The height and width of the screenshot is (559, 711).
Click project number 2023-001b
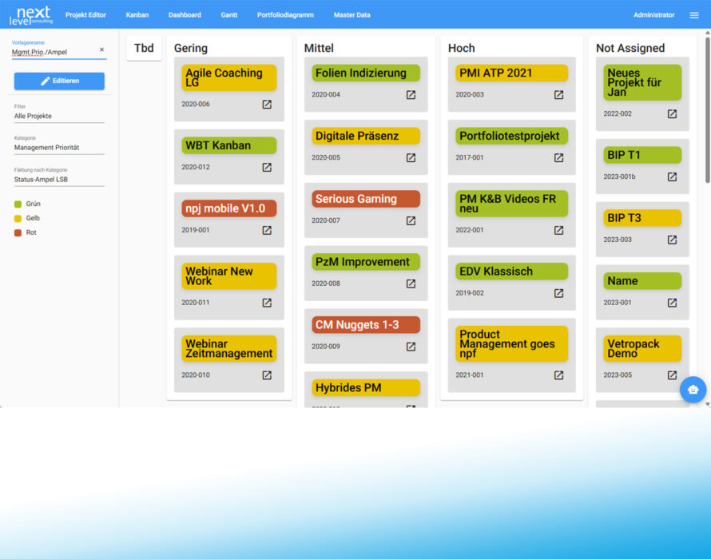[619, 176]
